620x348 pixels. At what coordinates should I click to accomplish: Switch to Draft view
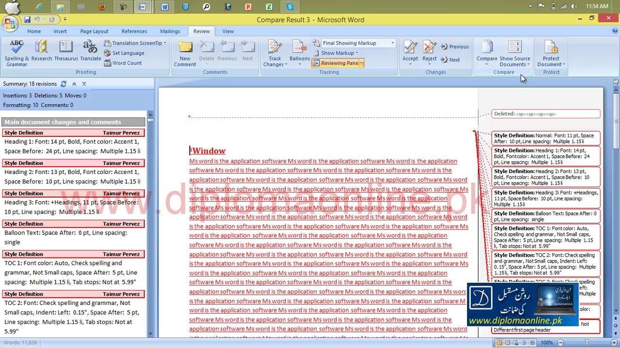coord(533,343)
